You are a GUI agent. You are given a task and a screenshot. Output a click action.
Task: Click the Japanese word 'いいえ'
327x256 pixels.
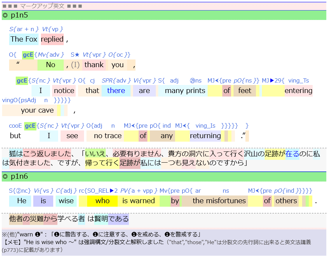(95, 154)
